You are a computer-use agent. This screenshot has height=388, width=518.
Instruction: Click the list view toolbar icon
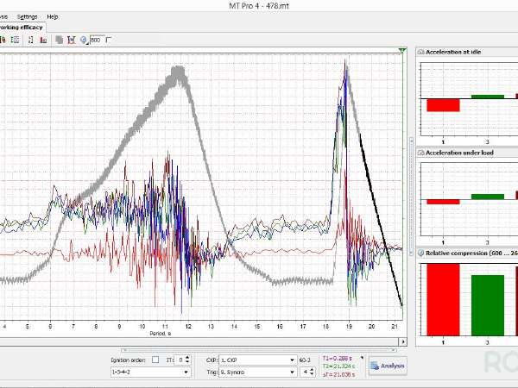click(15, 40)
